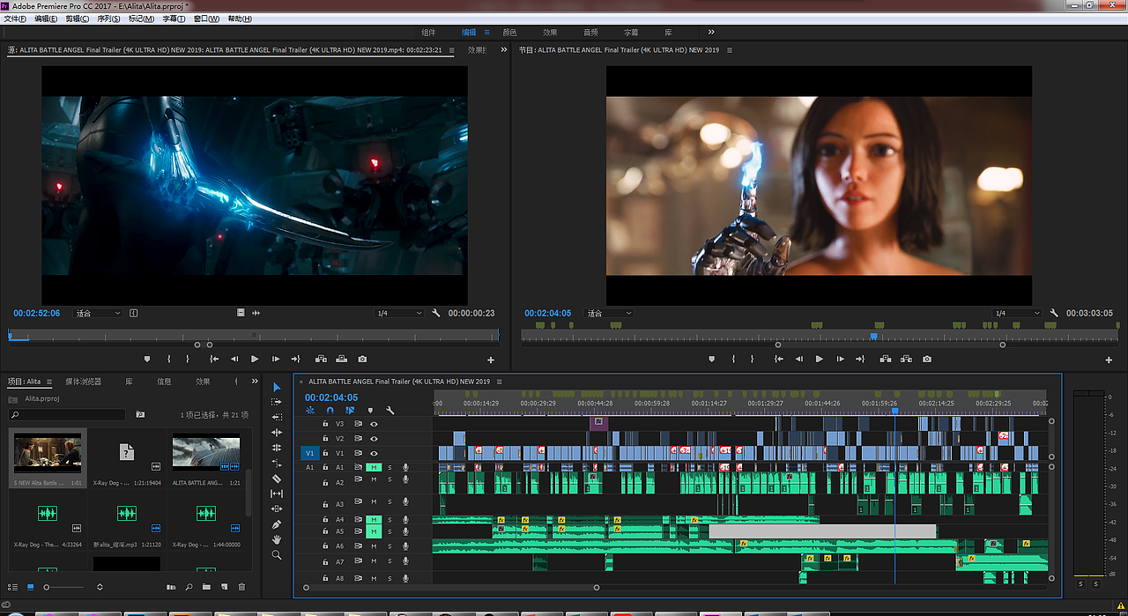The width and height of the screenshot is (1128, 616).
Task: Pick the Zoom tool magnifier in tools panel
Action: coord(277,555)
